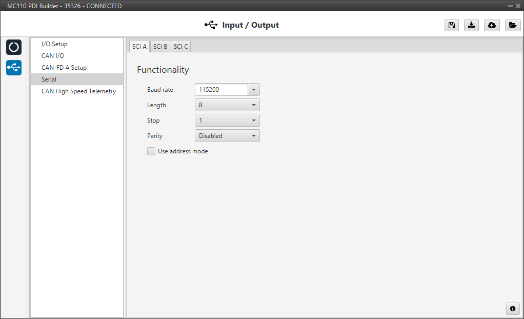This screenshot has width=524, height=319.
Task: Go to CAN-FD A Setup
Action: click(64, 68)
